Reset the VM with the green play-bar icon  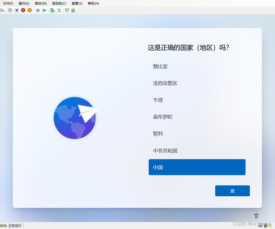[x=44, y=10]
